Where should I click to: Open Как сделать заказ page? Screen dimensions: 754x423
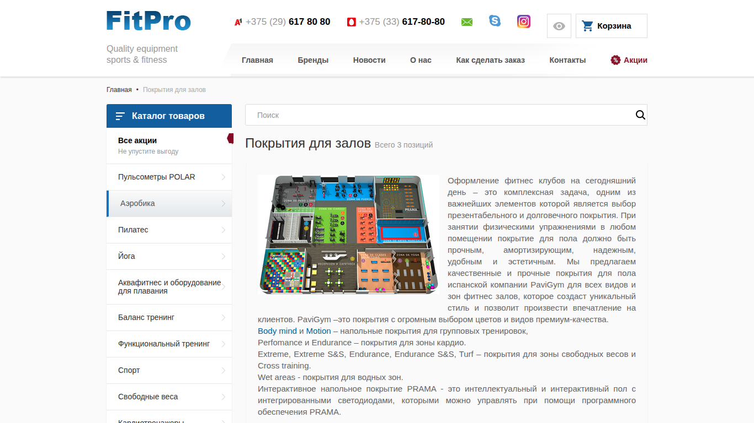pyautogui.click(x=490, y=60)
